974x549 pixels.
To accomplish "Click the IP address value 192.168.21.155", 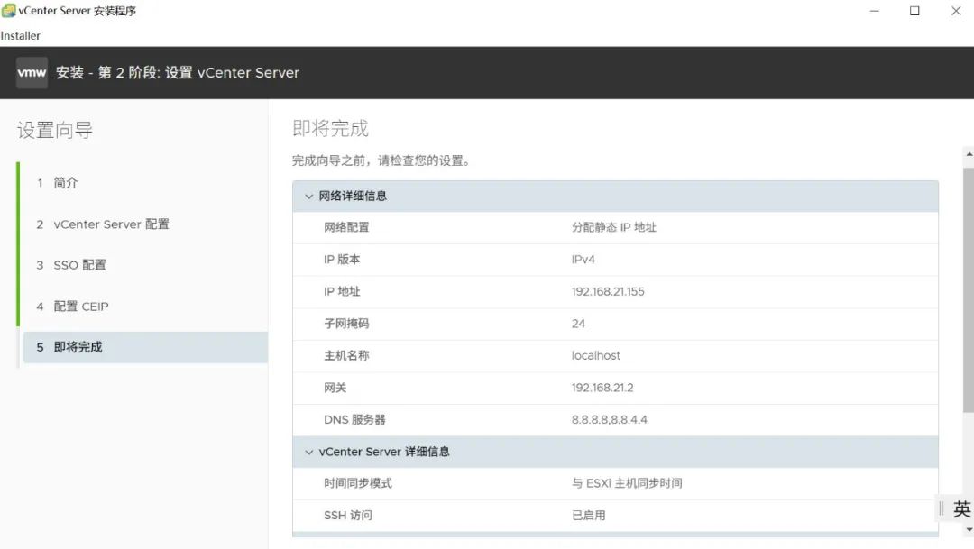I will click(608, 292).
